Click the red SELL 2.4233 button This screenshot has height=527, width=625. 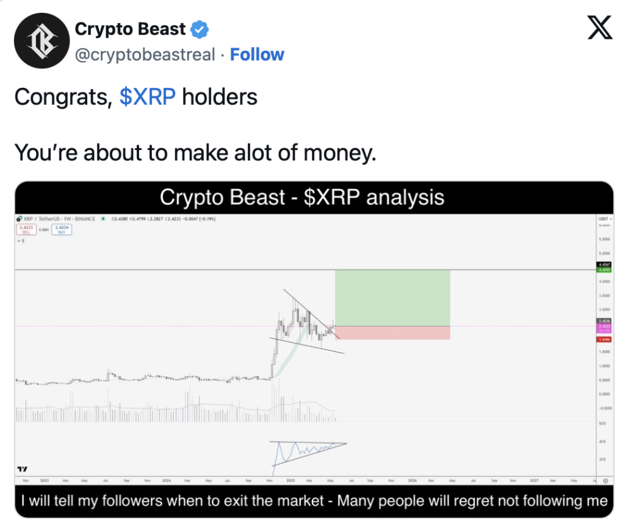[x=26, y=229]
